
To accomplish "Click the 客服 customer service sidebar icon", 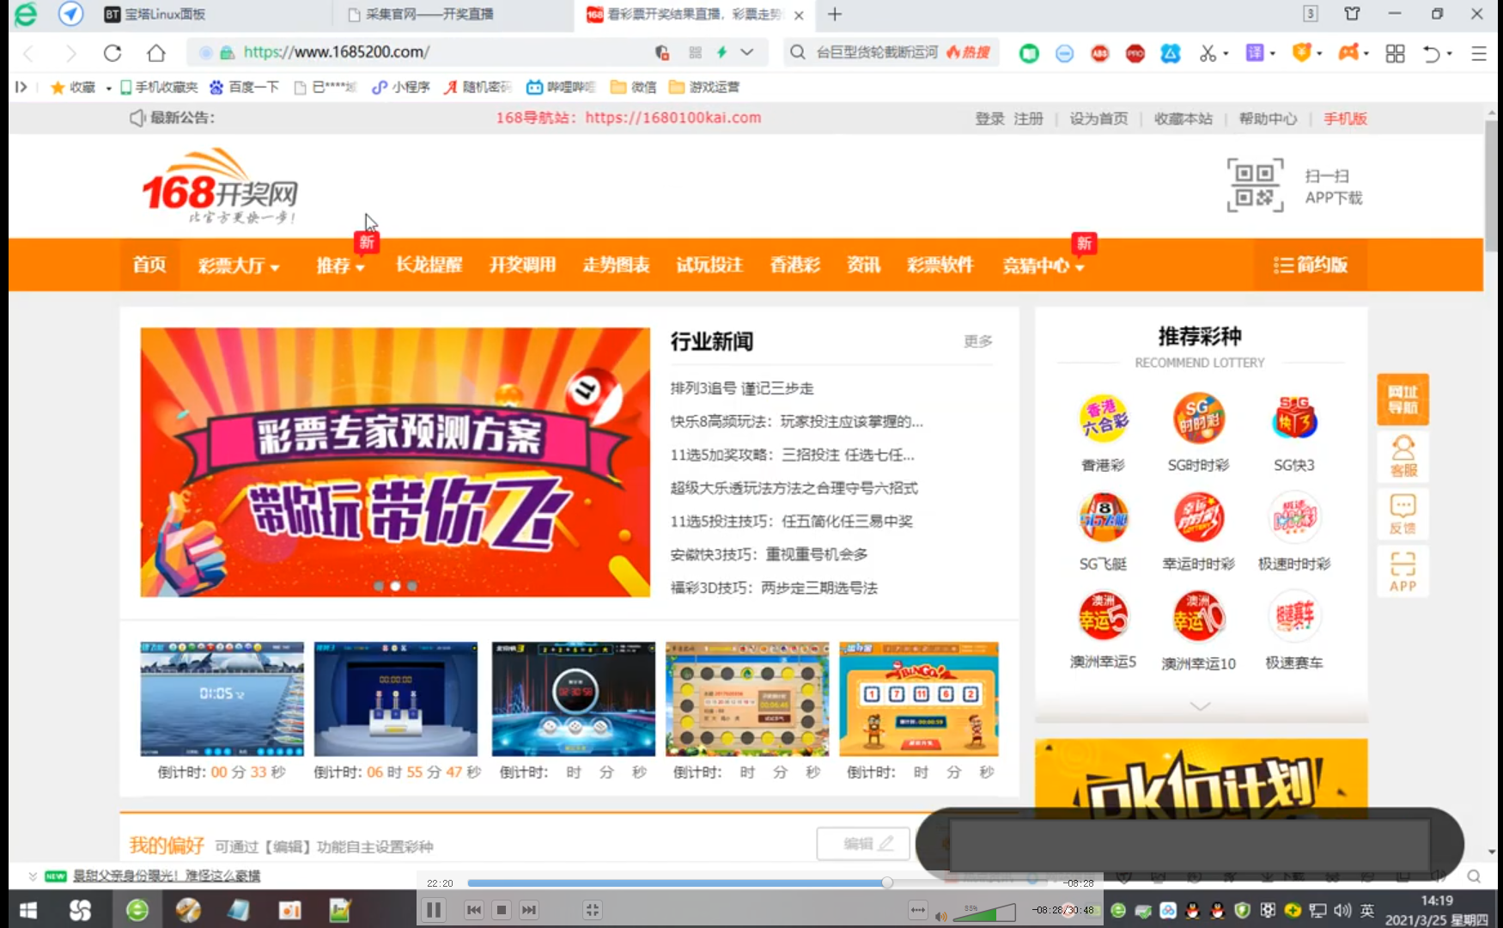I will (1403, 455).
